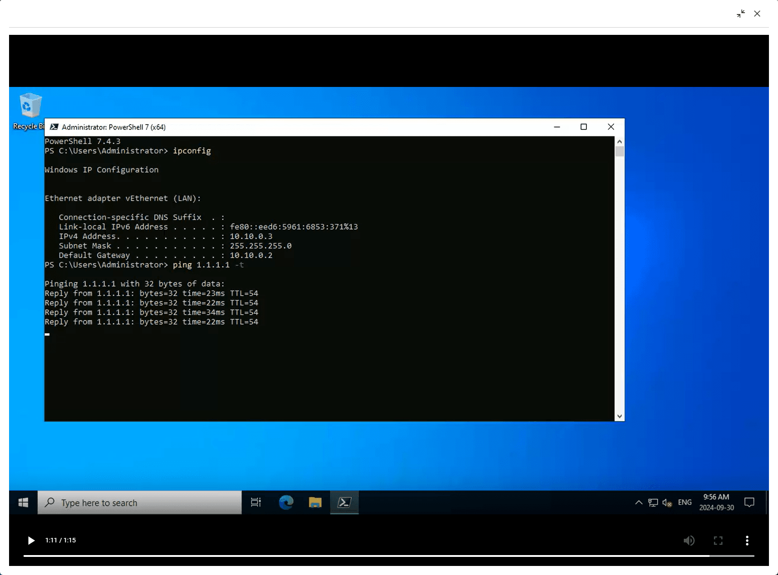Close the video viewer overlay
The image size is (778, 575).
[757, 14]
